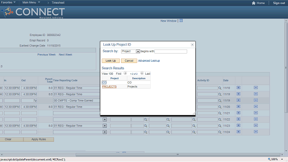The image size is (288, 162).
Task: Click Employee ID value 000002342
Action: tap(54, 35)
